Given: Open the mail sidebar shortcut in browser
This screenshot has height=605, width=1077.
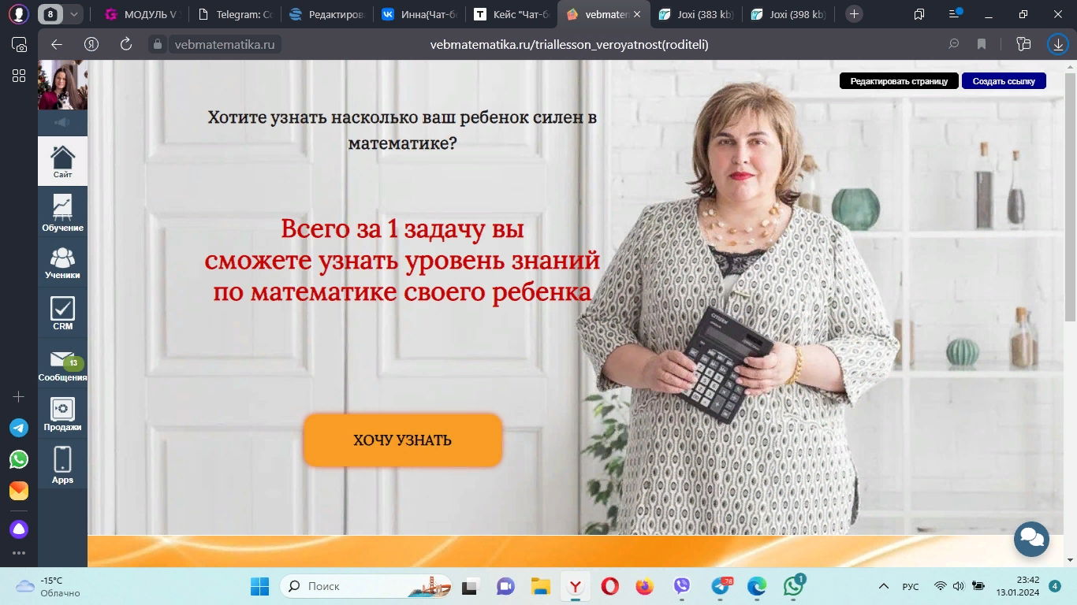Looking at the screenshot, I should coord(19,491).
